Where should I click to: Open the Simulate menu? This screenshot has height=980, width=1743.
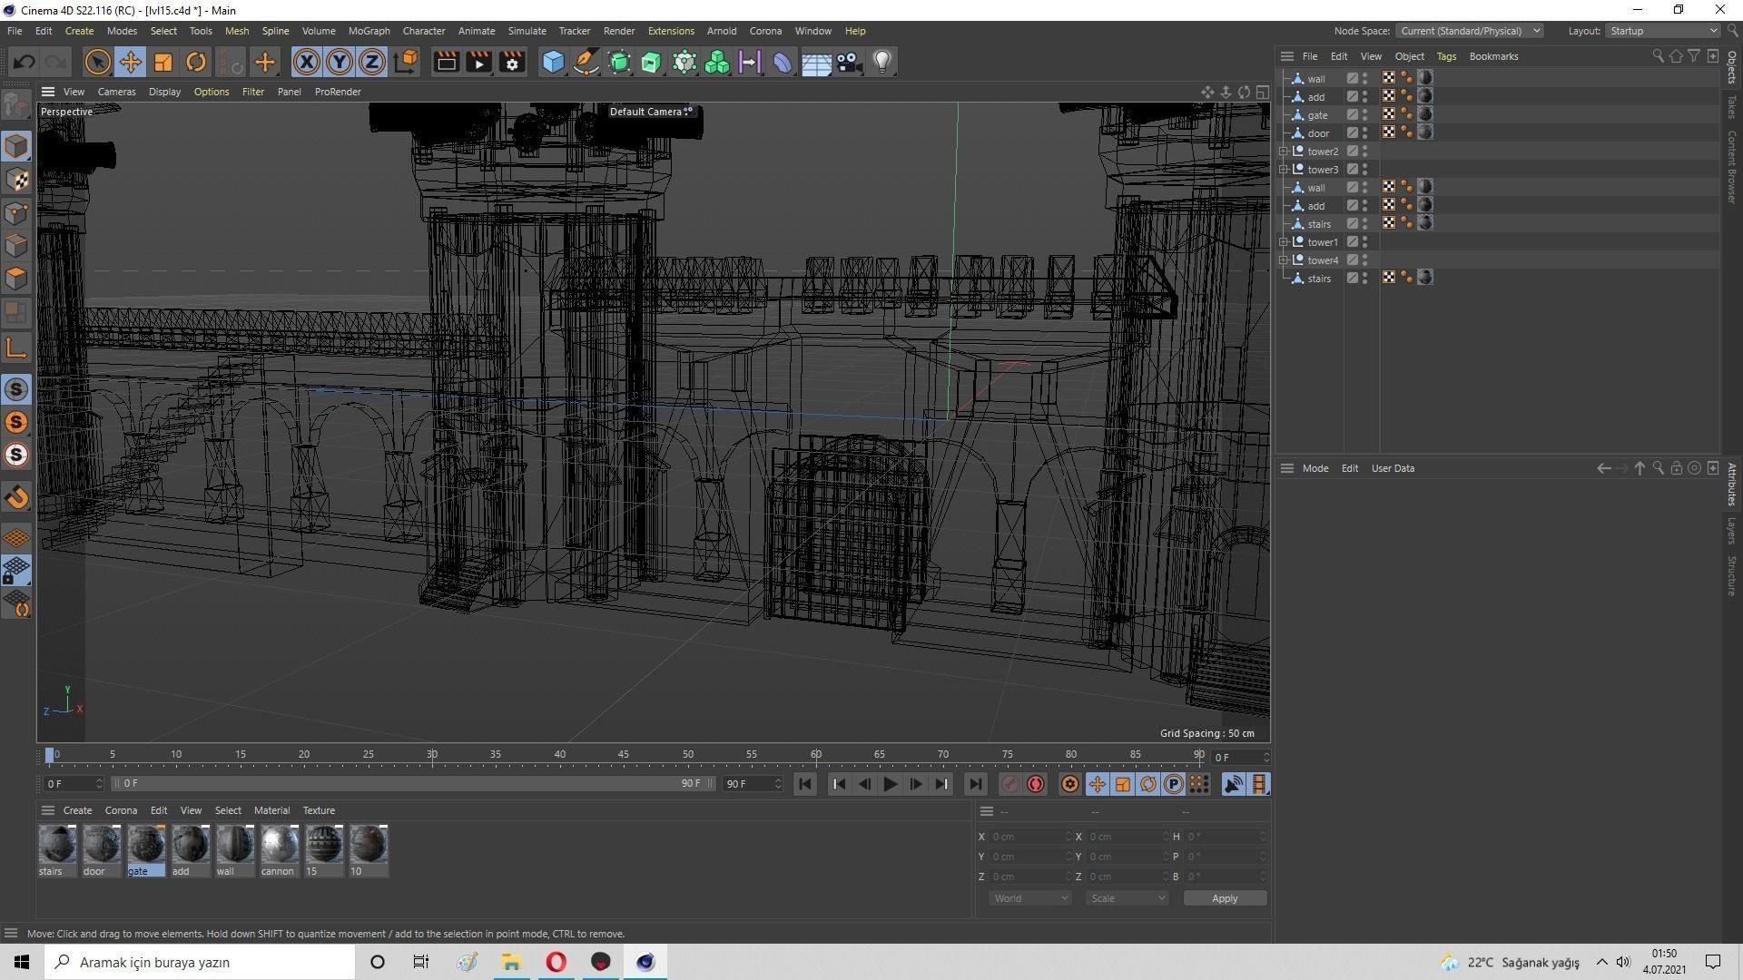(527, 31)
